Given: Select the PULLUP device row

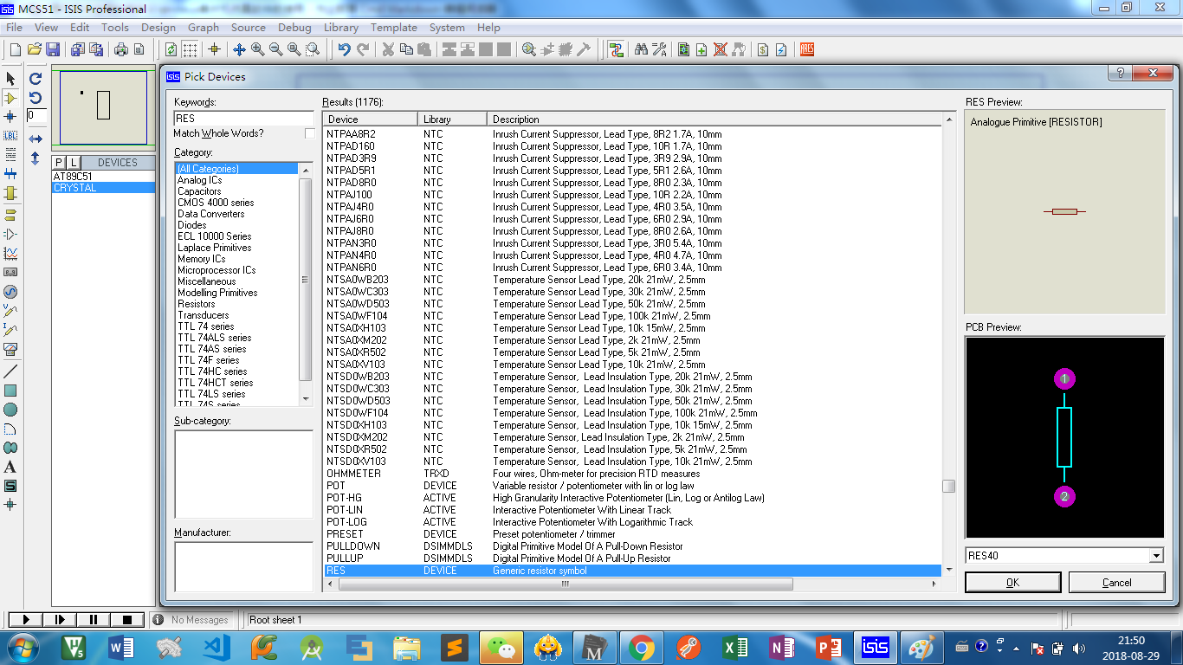Looking at the screenshot, I should tap(632, 558).
